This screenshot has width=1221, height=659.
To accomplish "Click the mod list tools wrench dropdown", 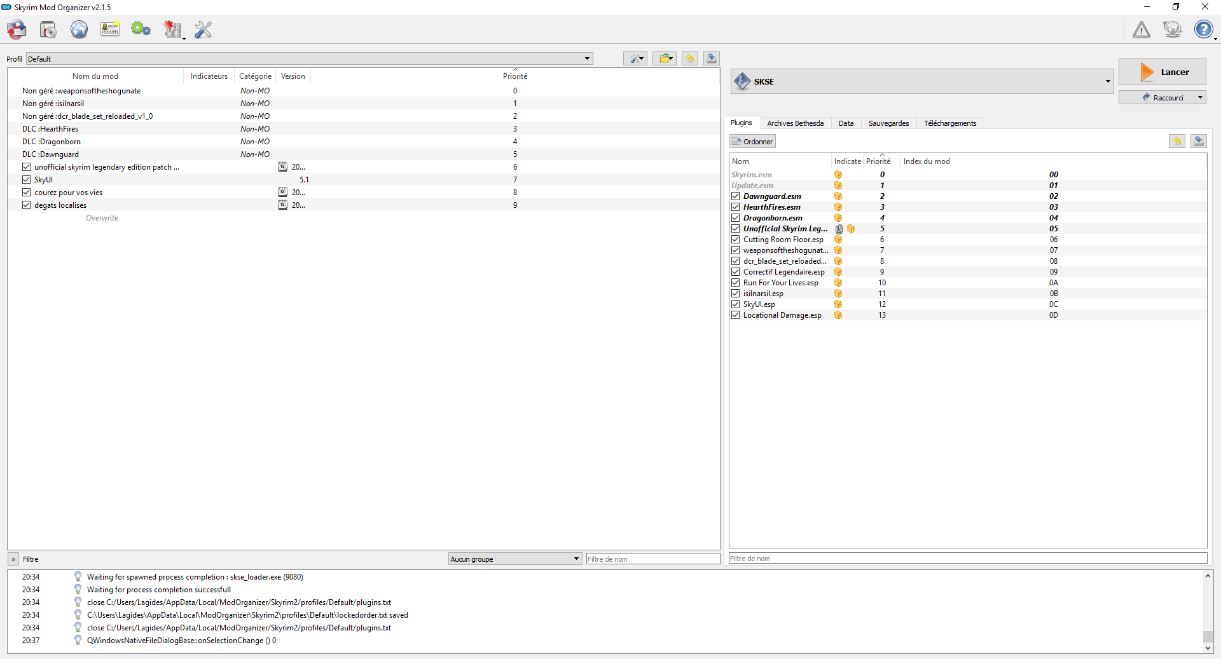I will [x=635, y=58].
